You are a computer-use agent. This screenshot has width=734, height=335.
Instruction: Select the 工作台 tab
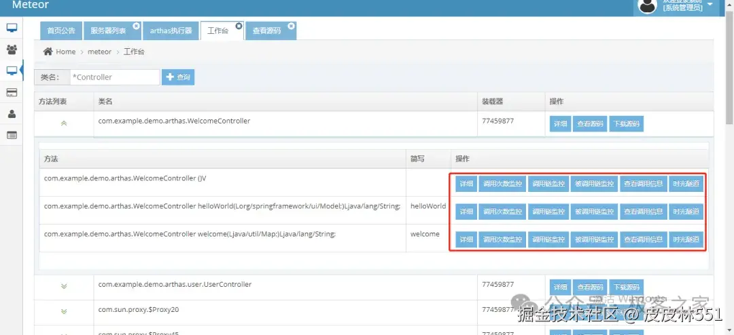point(222,31)
